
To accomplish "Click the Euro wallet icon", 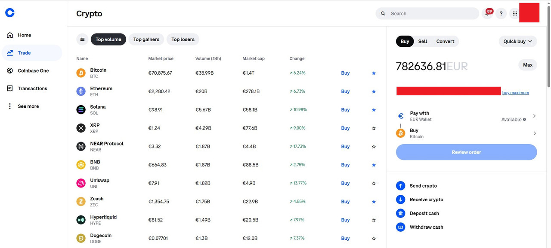I will tap(401, 116).
